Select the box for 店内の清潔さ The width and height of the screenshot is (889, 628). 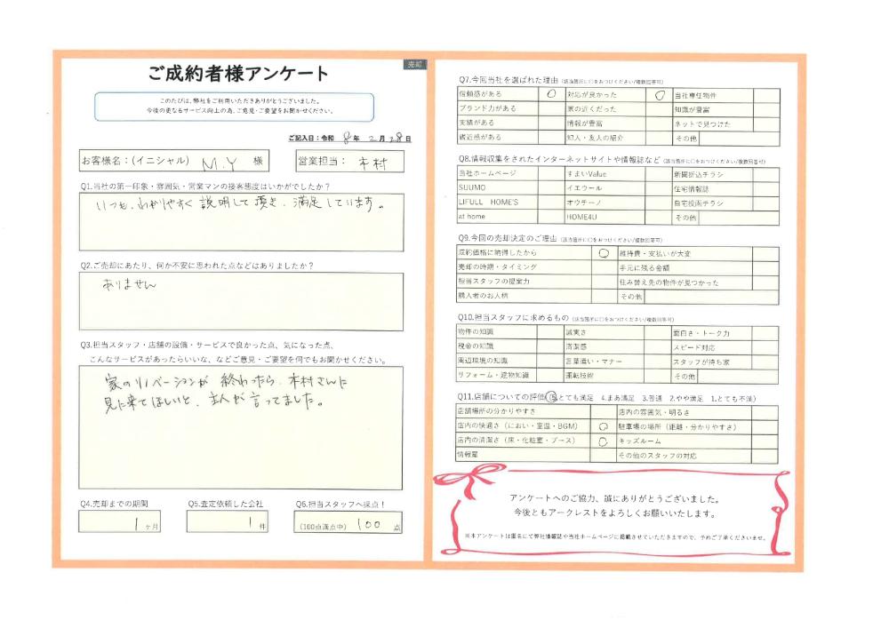click(x=603, y=440)
